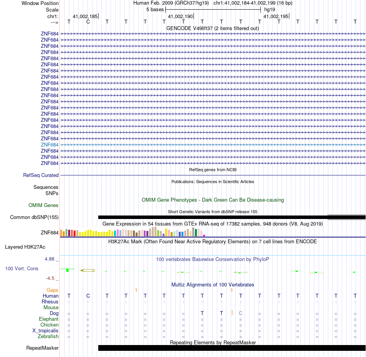Click the Layered H3K27Ac label
The width and height of the screenshot is (366, 357).
(25, 247)
